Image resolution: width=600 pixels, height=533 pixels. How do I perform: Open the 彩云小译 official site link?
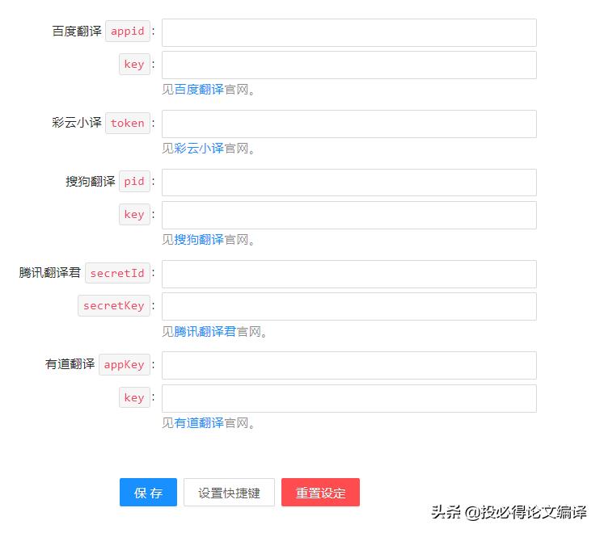coord(199,149)
